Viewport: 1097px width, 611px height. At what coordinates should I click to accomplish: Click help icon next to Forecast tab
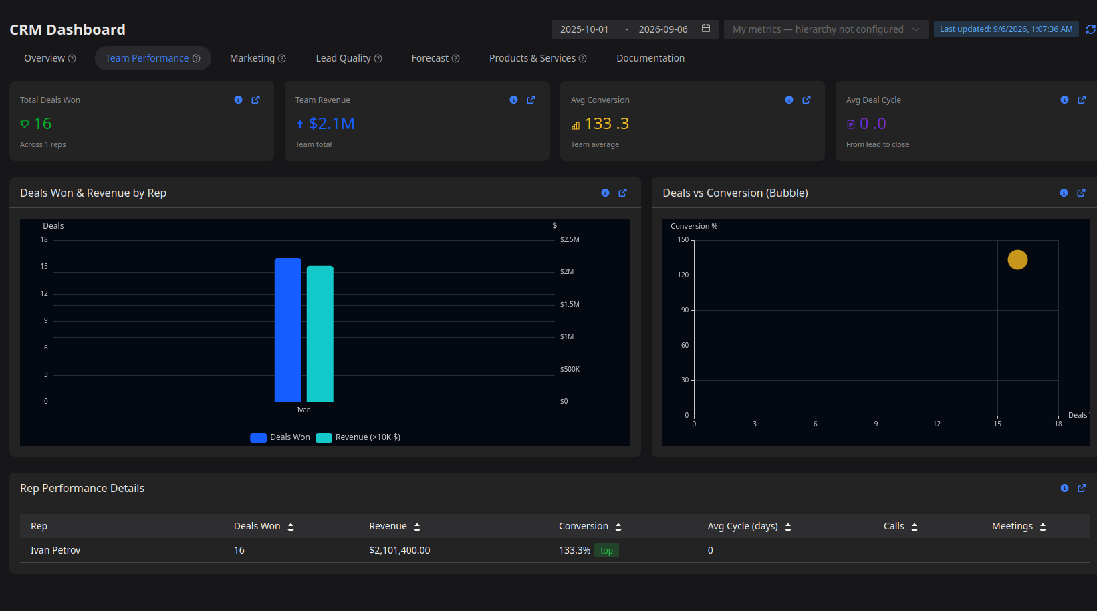coord(455,59)
